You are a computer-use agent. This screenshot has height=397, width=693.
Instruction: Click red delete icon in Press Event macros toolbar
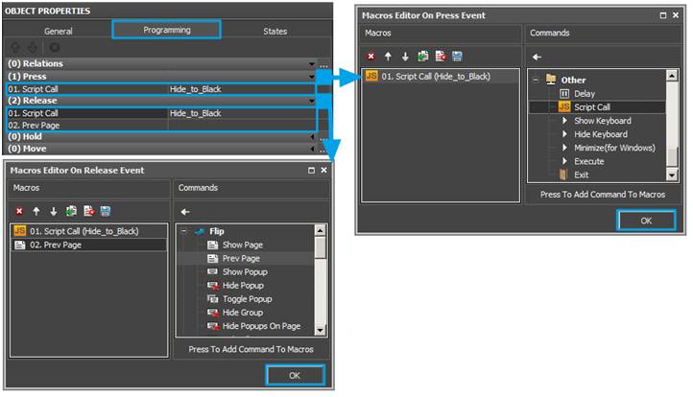(370, 58)
